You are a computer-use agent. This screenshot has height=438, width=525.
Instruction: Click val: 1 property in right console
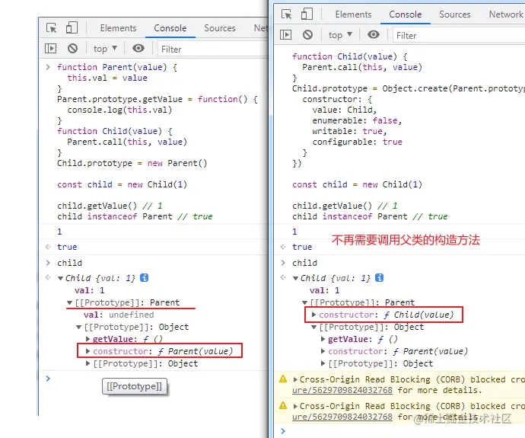coord(324,290)
